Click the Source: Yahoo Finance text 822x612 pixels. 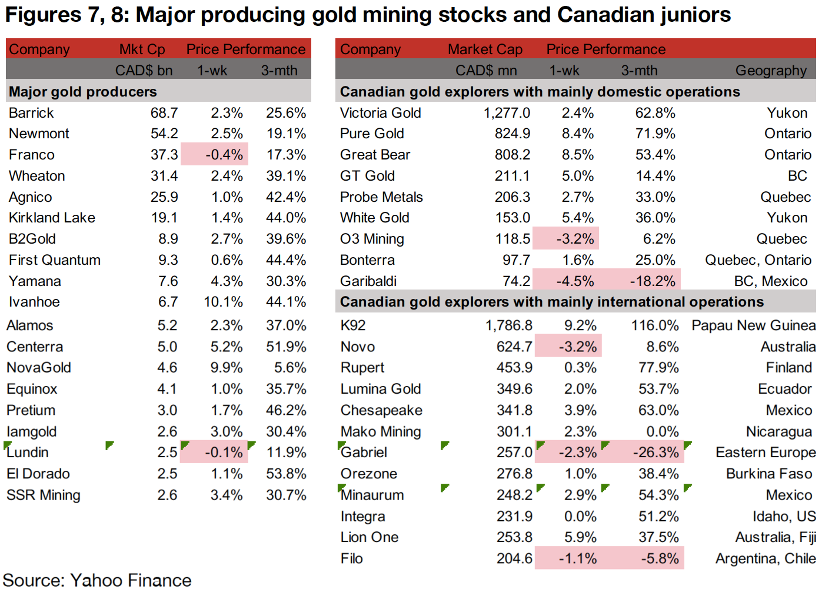coord(97,580)
